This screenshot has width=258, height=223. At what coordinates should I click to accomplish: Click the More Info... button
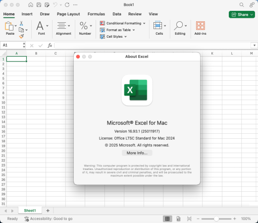click(137, 153)
